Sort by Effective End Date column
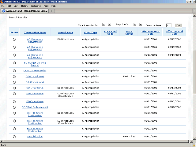196x147 pixels. click(174, 32)
